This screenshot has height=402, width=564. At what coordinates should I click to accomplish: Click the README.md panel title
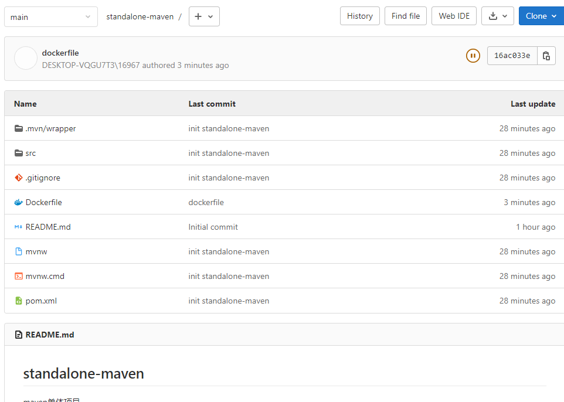[50, 335]
